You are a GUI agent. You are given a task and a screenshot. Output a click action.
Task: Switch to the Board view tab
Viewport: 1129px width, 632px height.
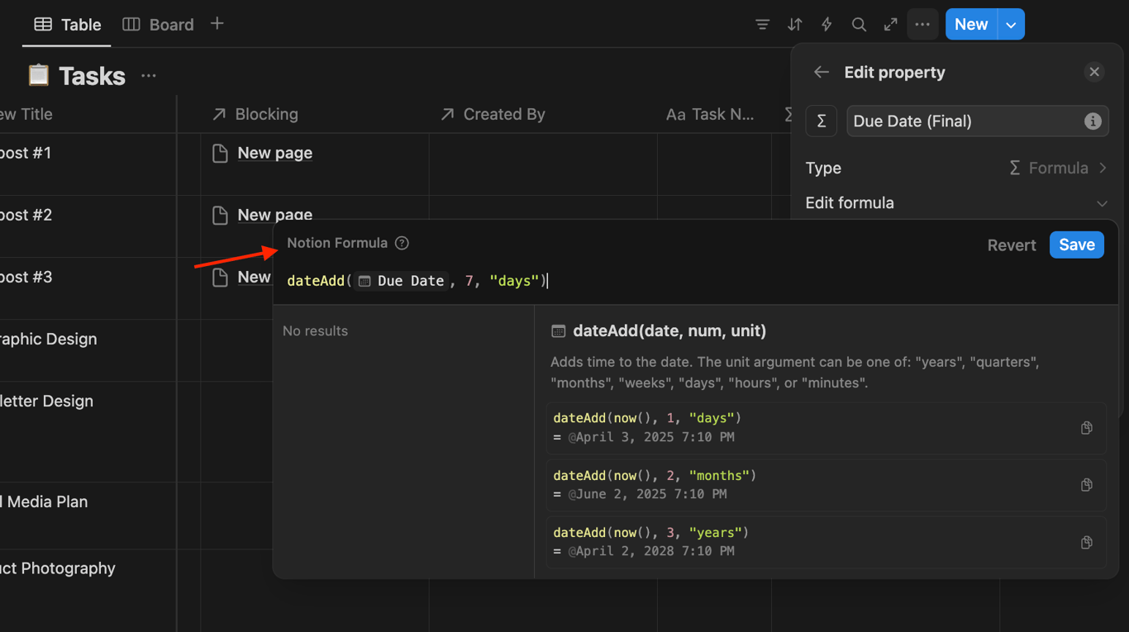(x=158, y=25)
